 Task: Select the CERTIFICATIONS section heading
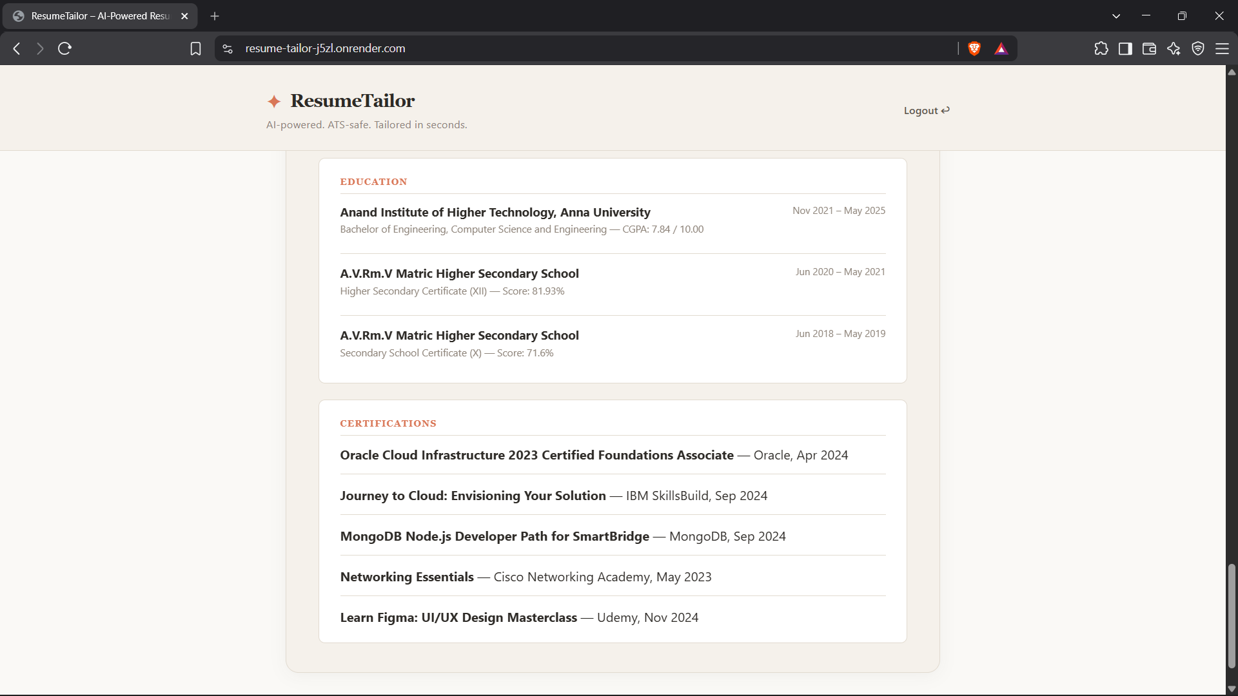click(388, 423)
